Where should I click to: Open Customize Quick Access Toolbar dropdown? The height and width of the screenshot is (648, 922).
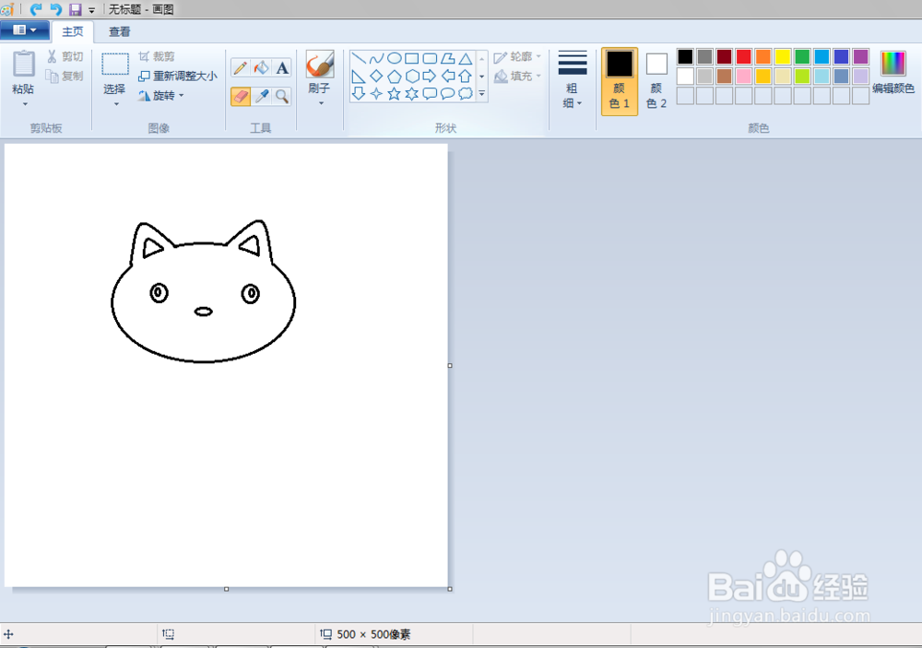[x=91, y=10]
